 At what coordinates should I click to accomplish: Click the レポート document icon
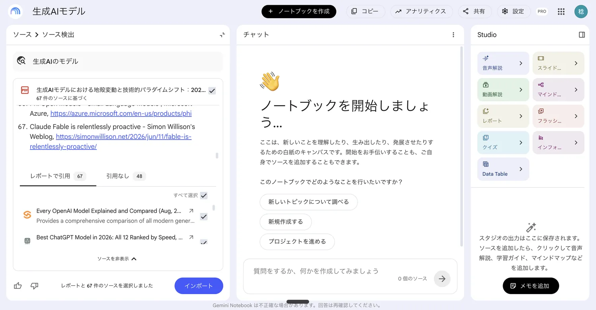tap(486, 111)
